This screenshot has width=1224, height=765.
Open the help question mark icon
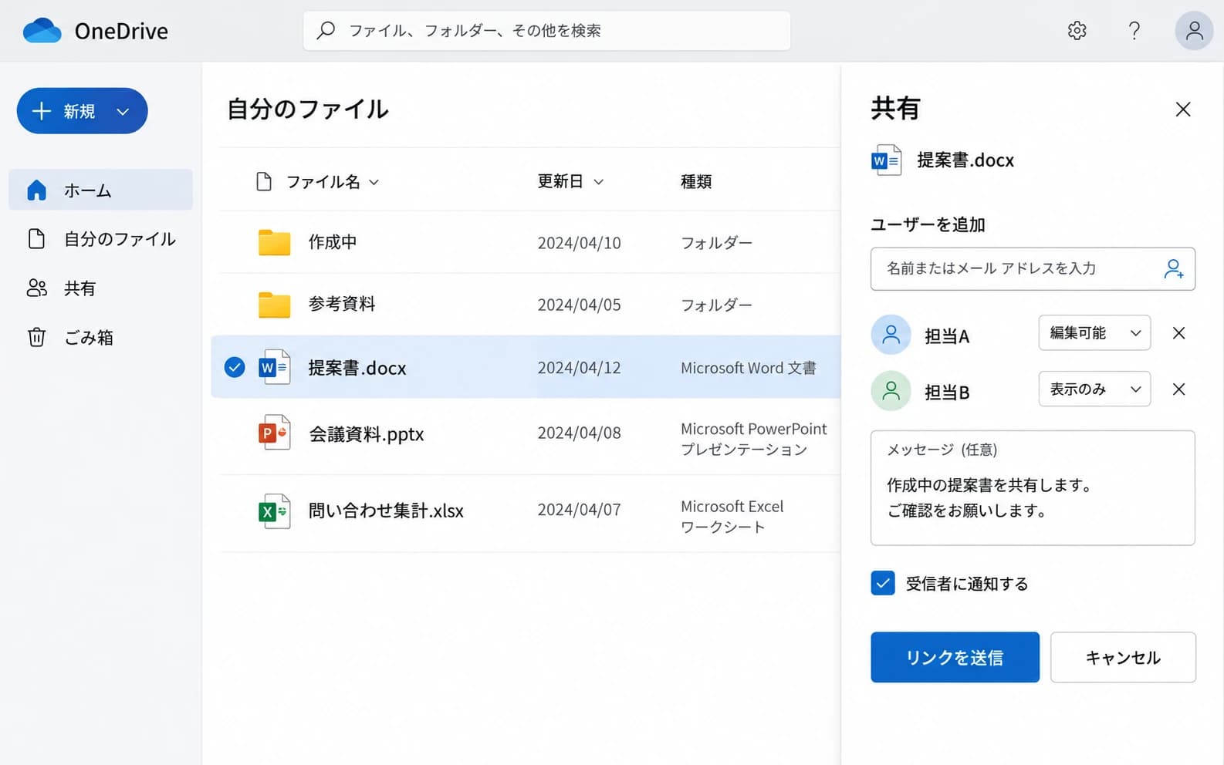pos(1134,31)
